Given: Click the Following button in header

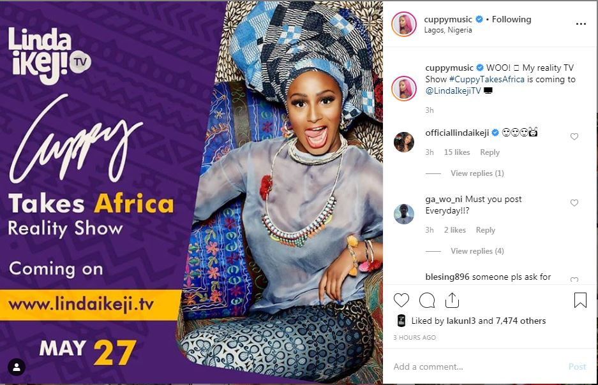Looking at the screenshot, I should pyautogui.click(x=511, y=19).
